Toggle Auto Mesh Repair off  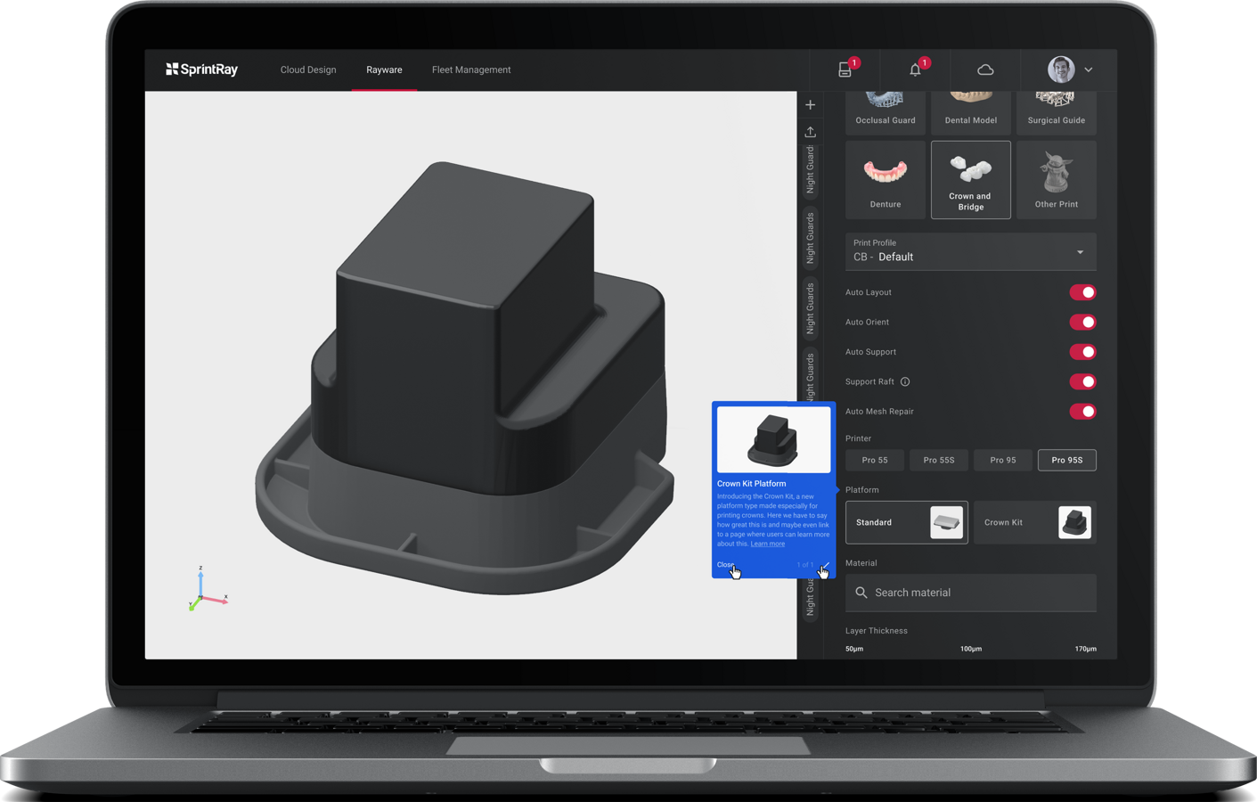point(1082,412)
